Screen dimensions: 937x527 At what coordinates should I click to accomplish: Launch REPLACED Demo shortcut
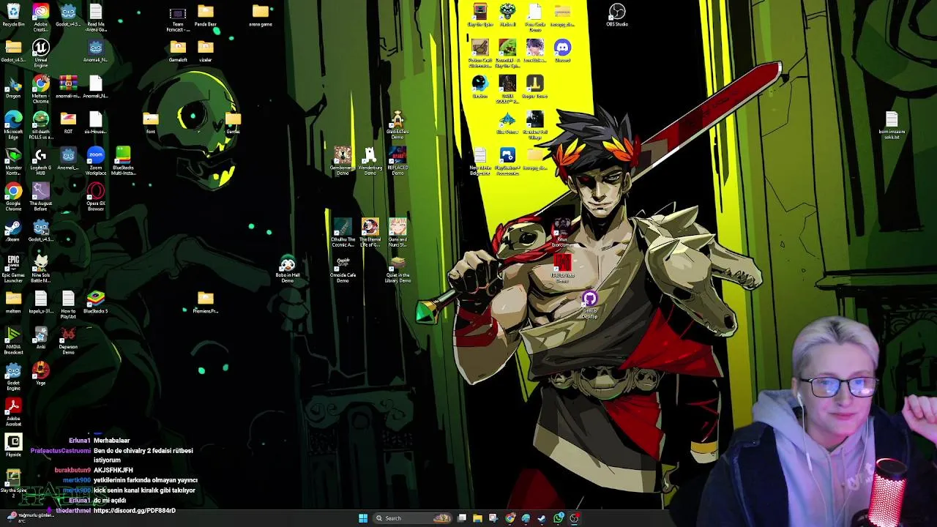[397, 161]
